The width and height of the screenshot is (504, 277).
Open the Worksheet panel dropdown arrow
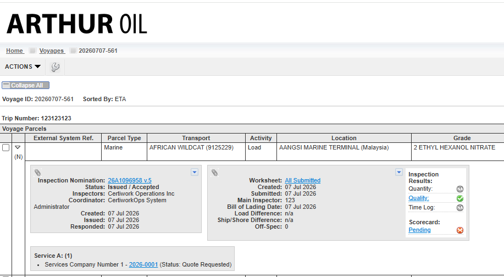(399, 172)
